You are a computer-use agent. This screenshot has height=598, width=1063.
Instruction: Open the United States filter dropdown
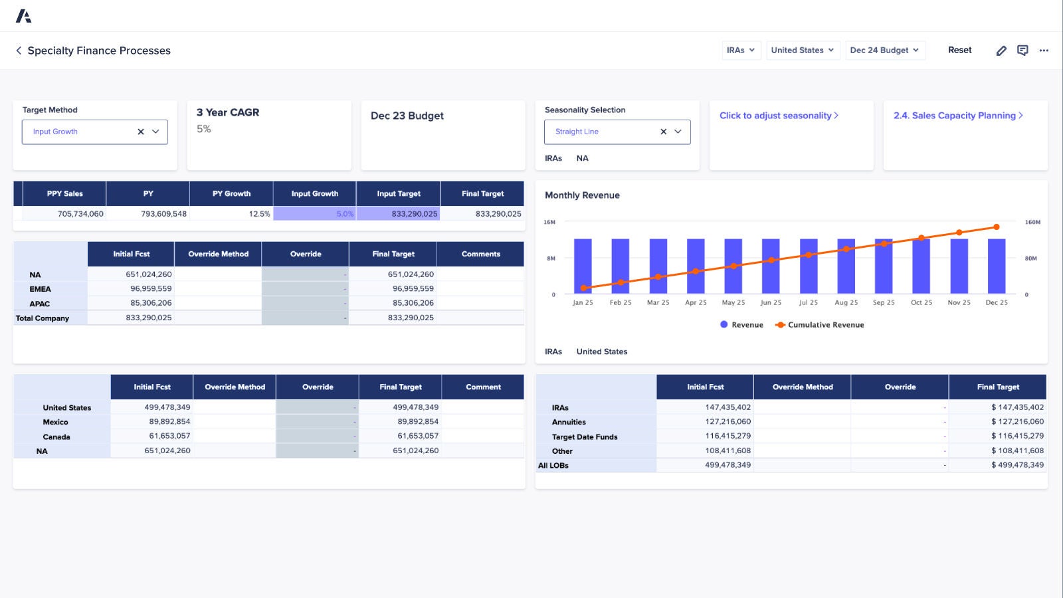803,50
